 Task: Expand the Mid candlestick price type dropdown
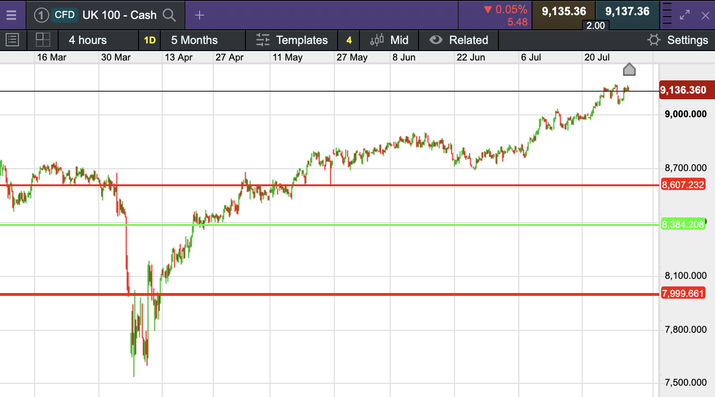point(389,40)
